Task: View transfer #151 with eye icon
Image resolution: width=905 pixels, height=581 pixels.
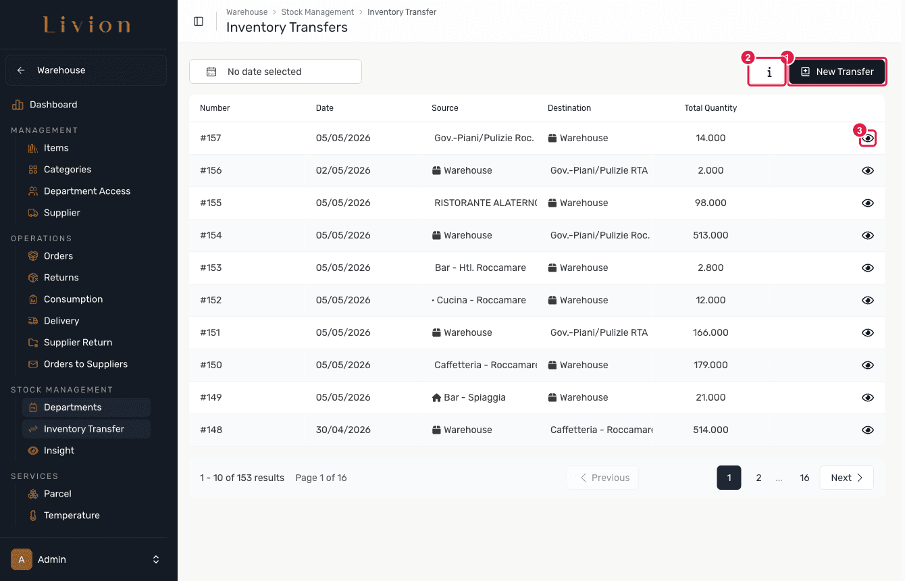Action: (868, 332)
